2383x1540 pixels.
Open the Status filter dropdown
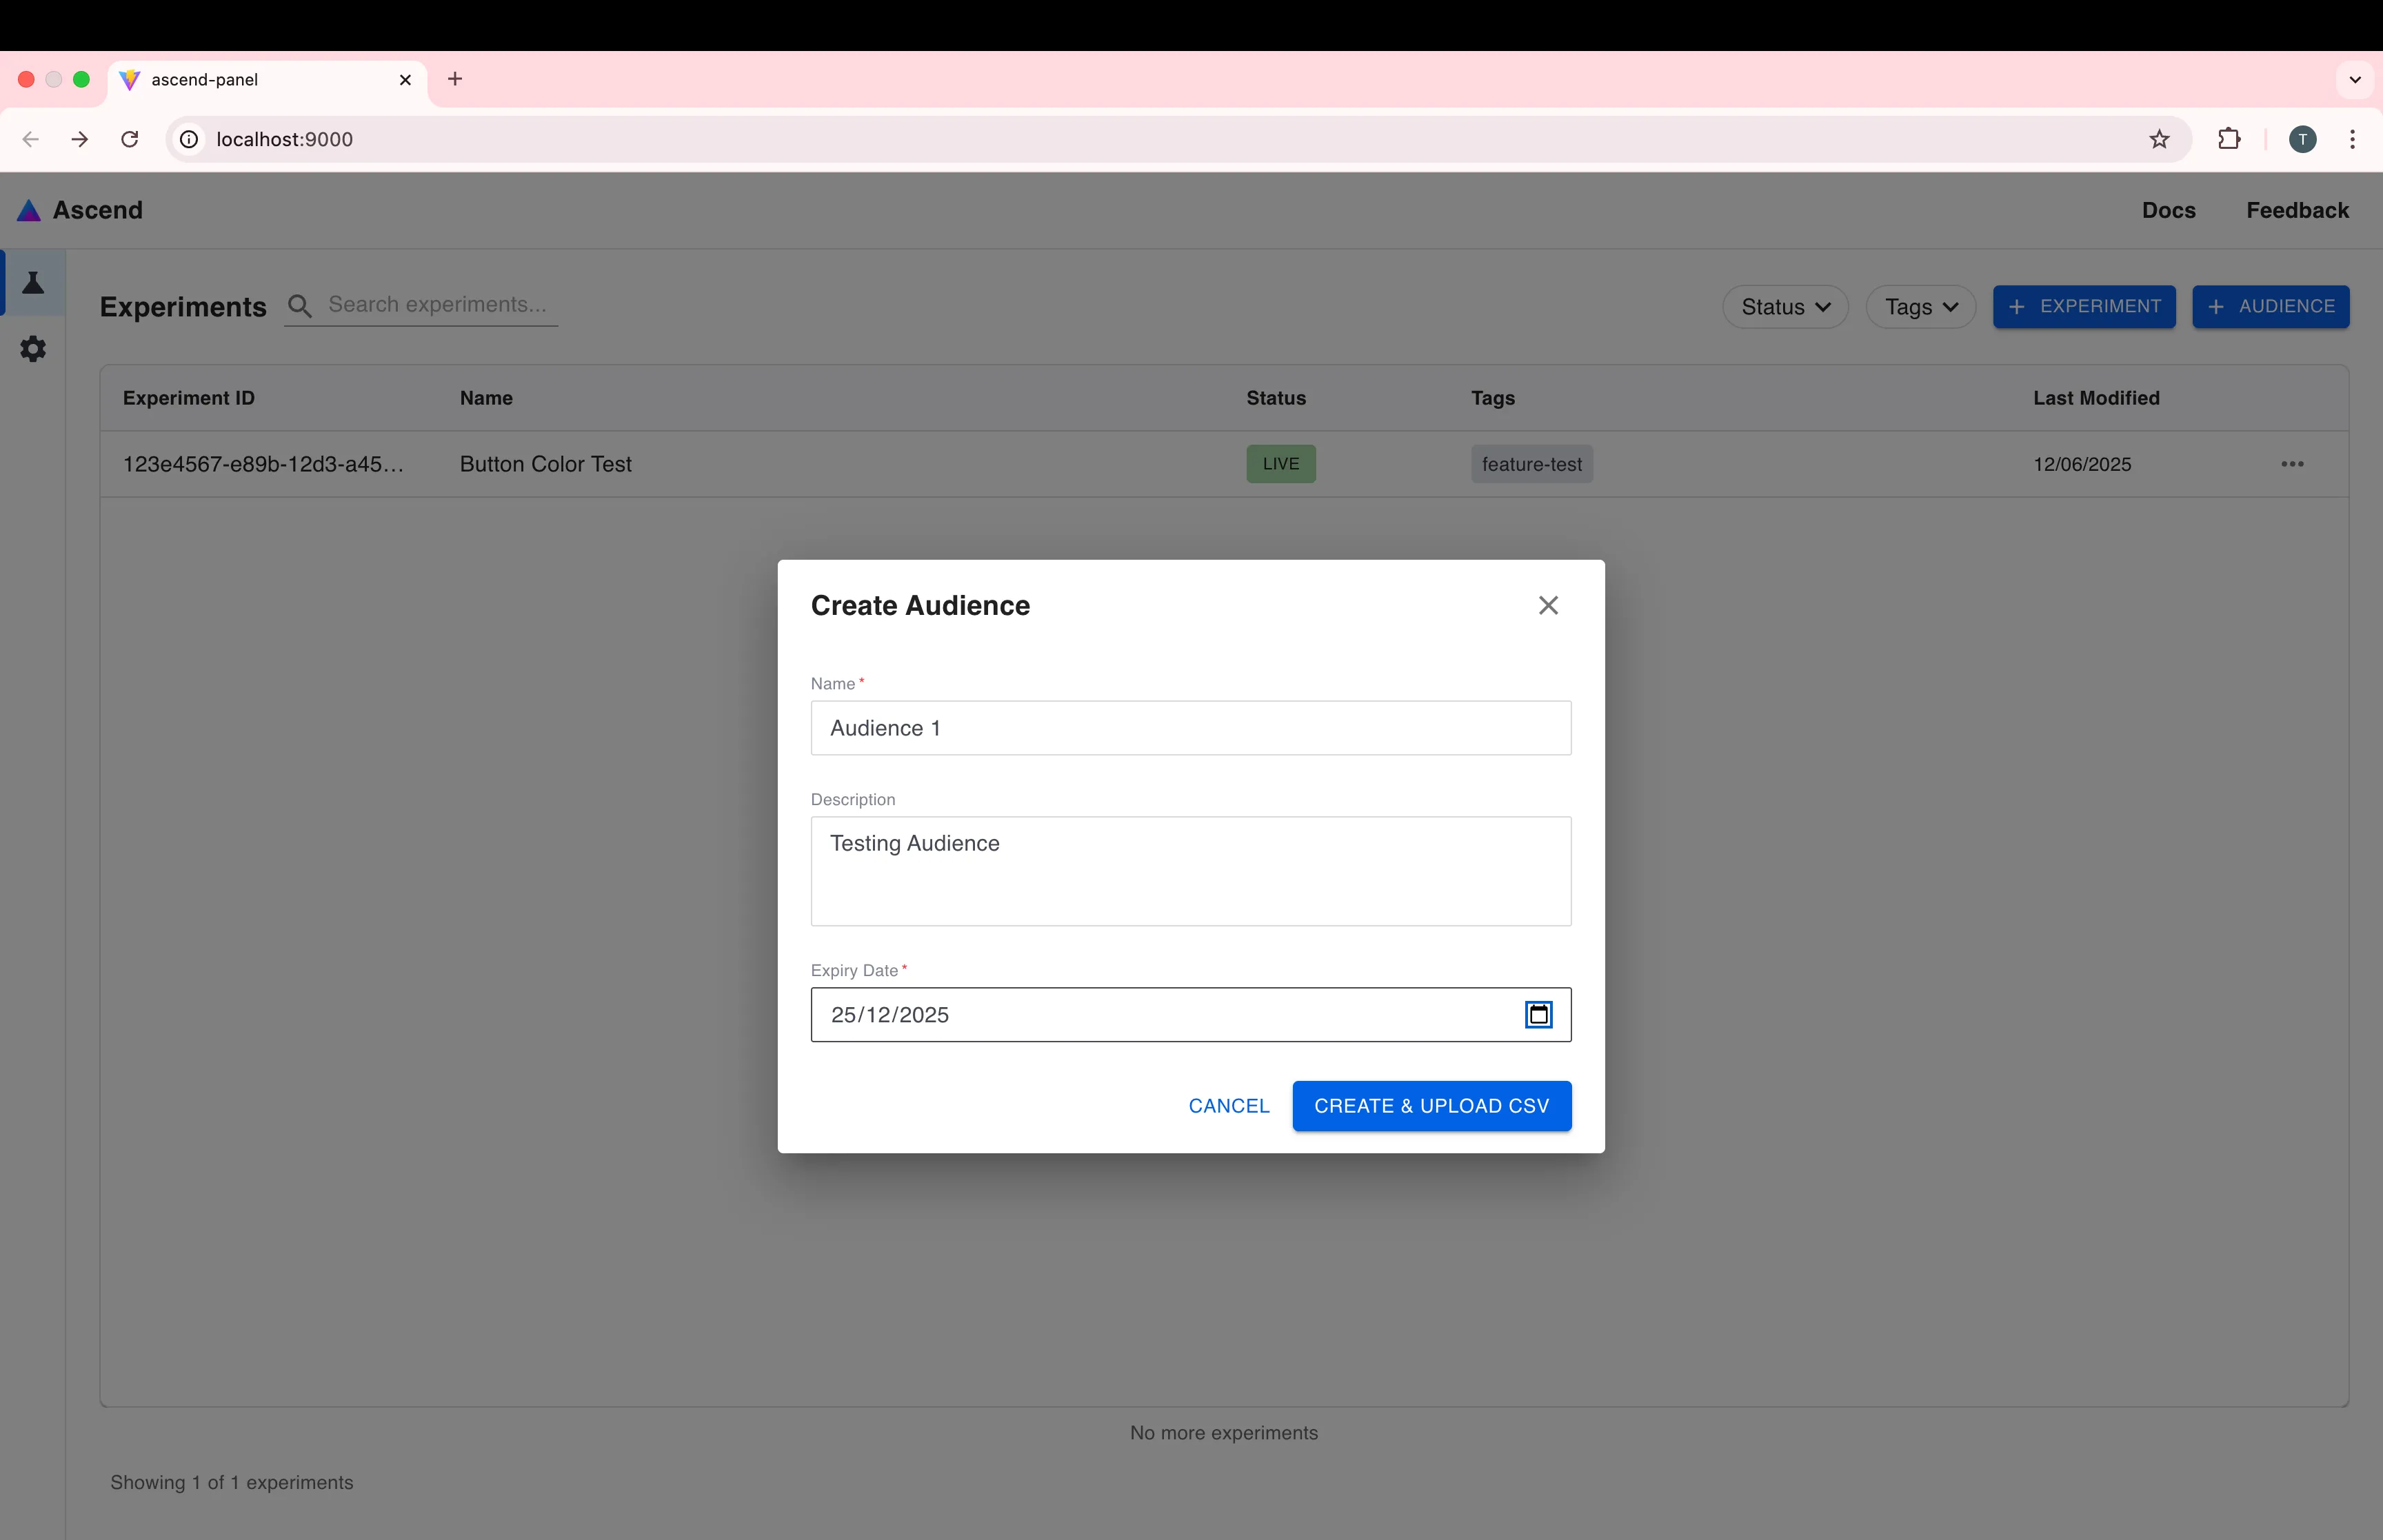coord(1785,306)
